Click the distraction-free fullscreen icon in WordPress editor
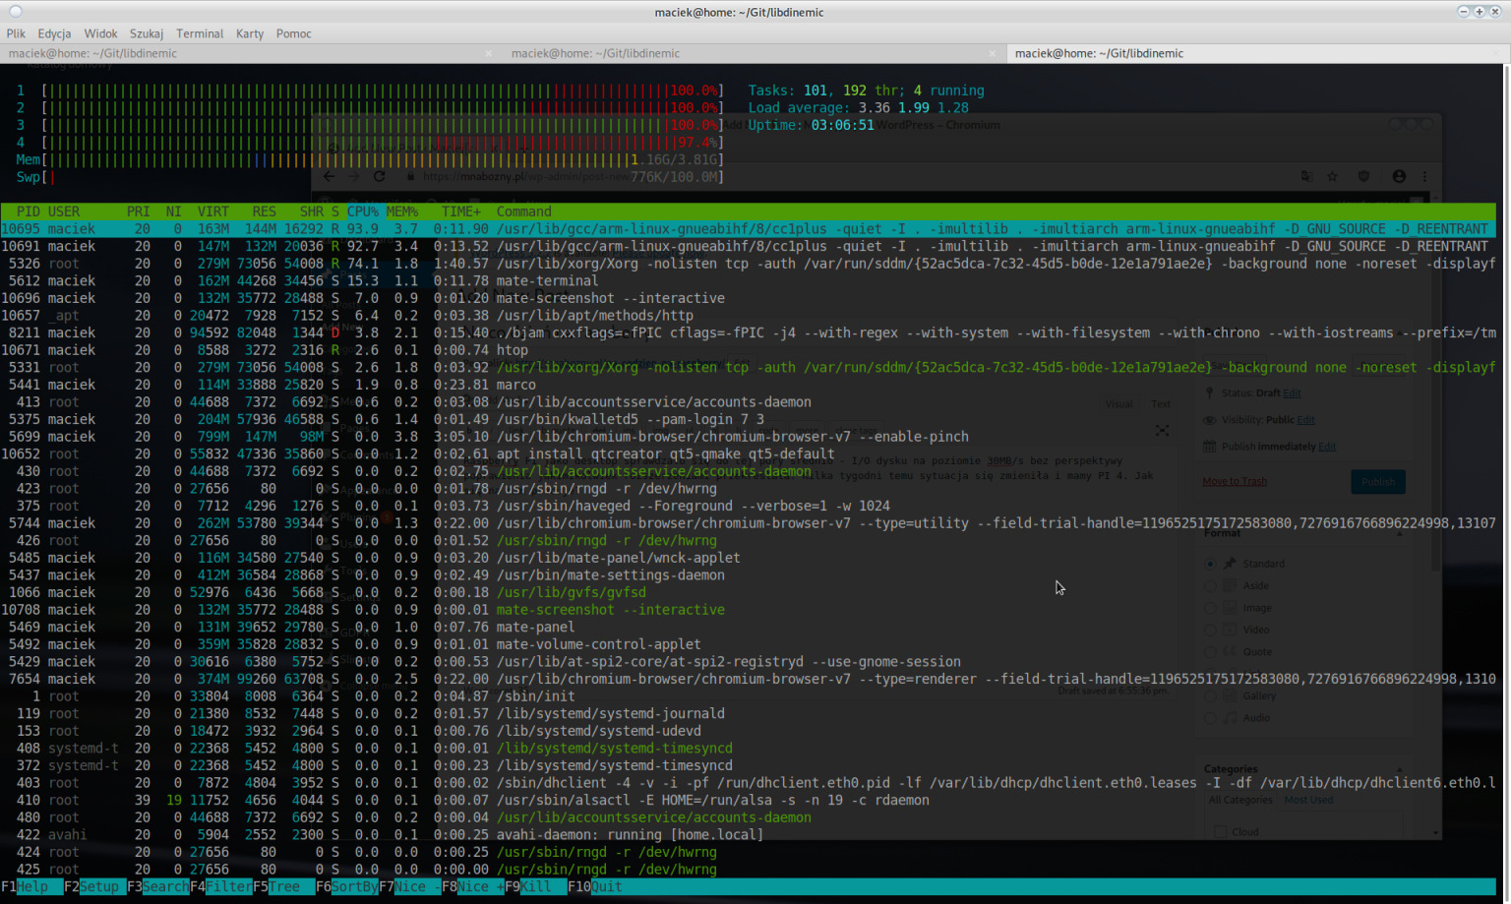This screenshot has width=1511, height=904. (1163, 431)
